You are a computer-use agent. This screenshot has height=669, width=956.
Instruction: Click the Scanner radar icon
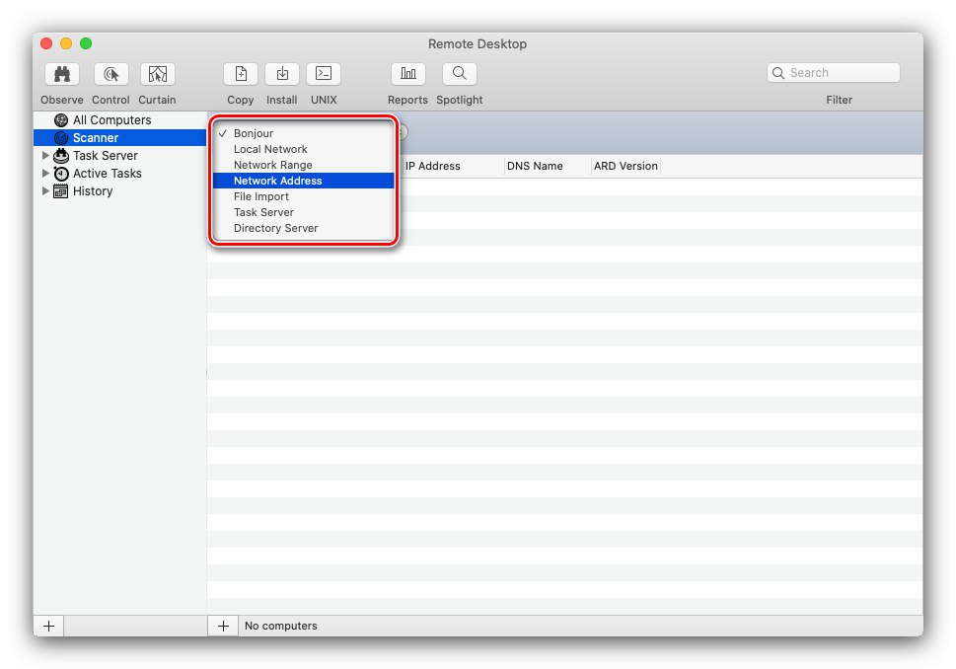click(61, 138)
